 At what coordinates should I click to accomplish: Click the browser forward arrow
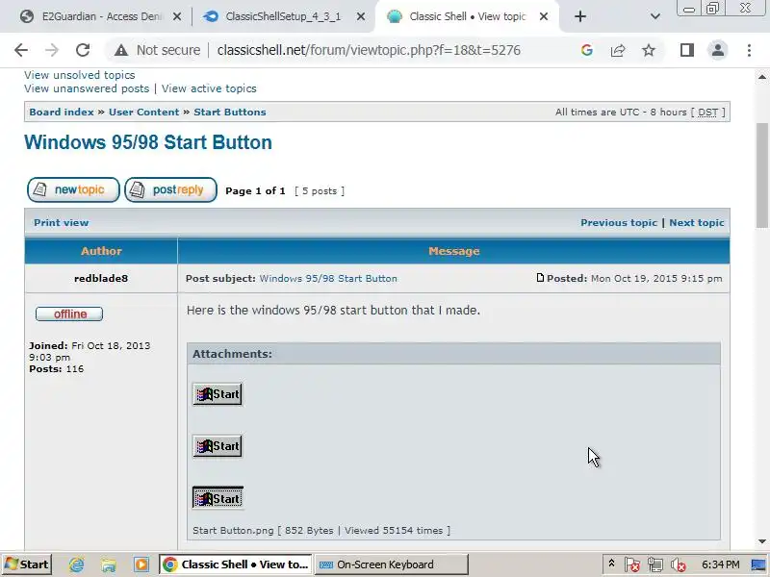(52, 50)
